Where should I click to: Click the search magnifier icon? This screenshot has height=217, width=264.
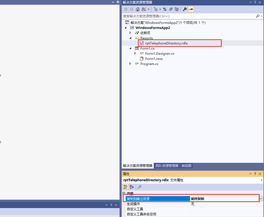point(257,16)
